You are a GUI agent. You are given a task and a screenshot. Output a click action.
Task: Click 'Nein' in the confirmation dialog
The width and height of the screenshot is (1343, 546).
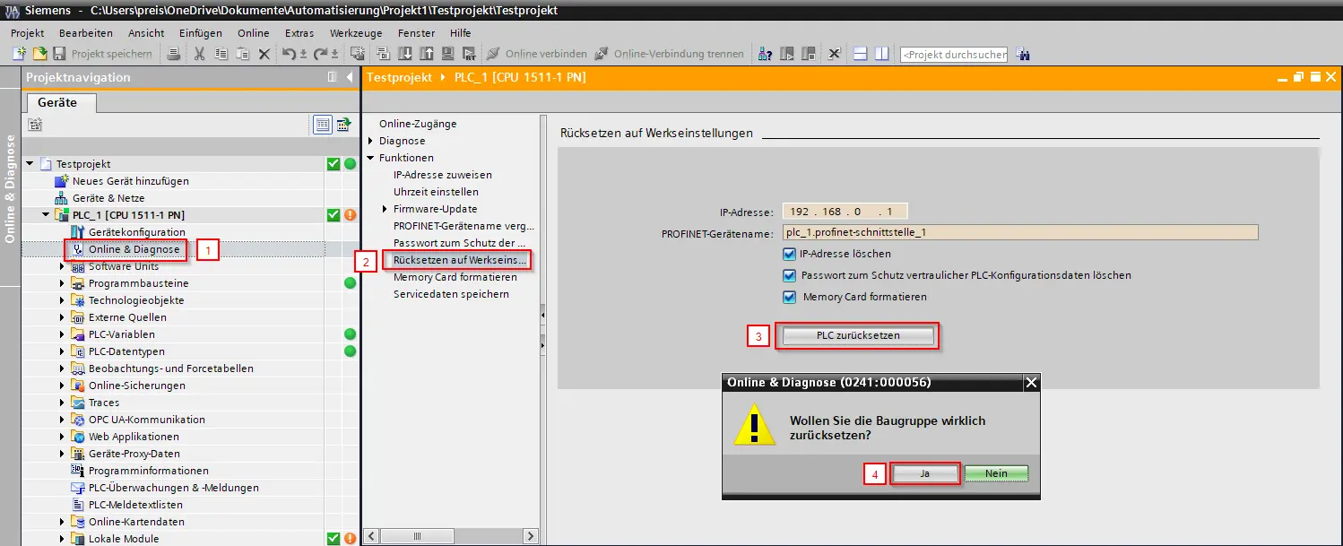pos(996,473)
